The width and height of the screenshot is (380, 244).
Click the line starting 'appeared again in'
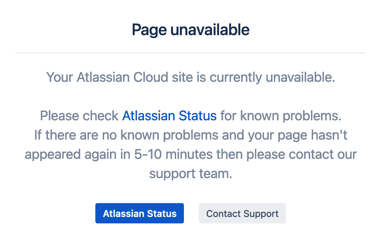[x=190, y=154]
